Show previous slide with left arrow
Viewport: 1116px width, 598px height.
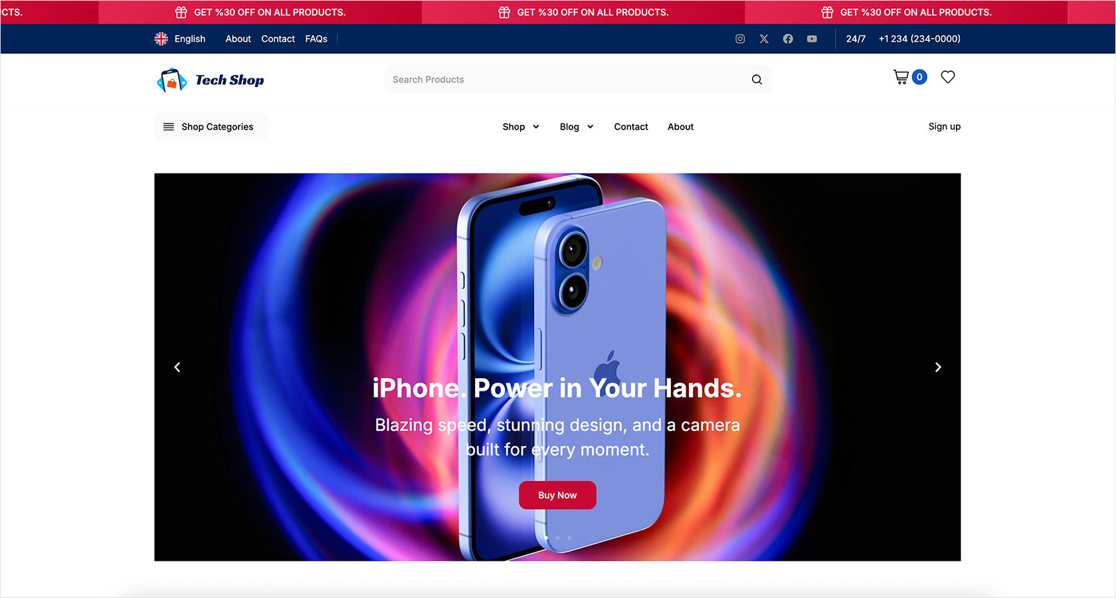pyautogui.click(x=177, y=367)
